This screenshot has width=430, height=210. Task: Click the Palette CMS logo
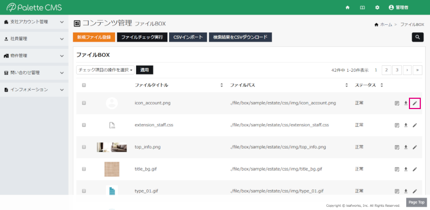coord(34,8)
